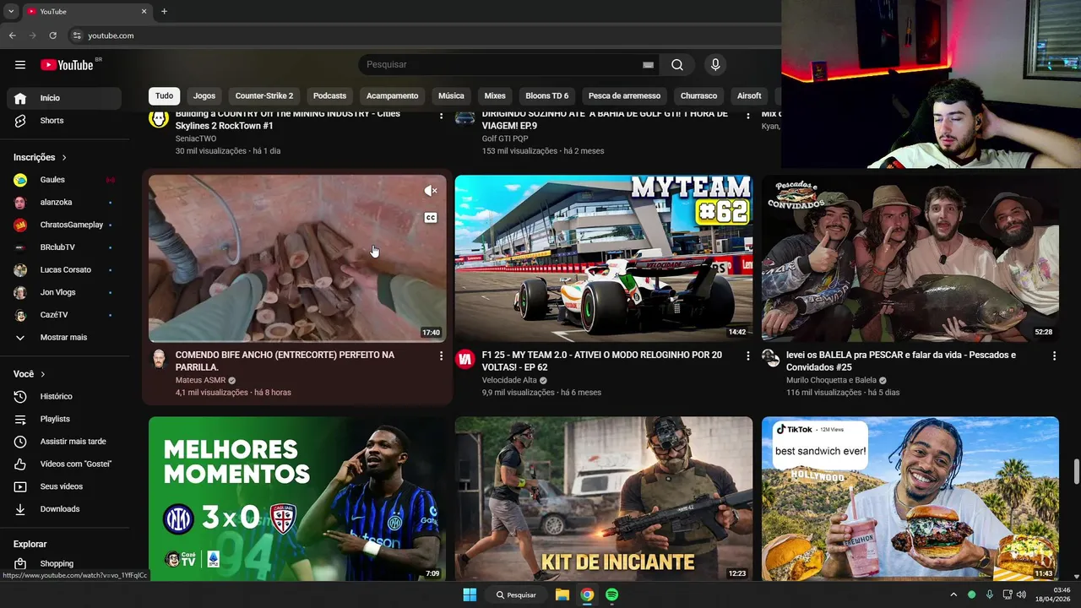This screenshot has height=608, width=1081.
Task: Open COMENDO BIFE ANCHO video title
Action: coord(285,361)
